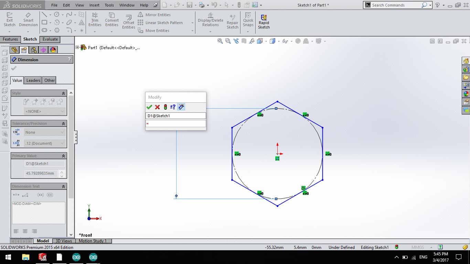The image size is (470, 264).
Task: Click the Offset Entities tool
Action: [x=129, y=22]
